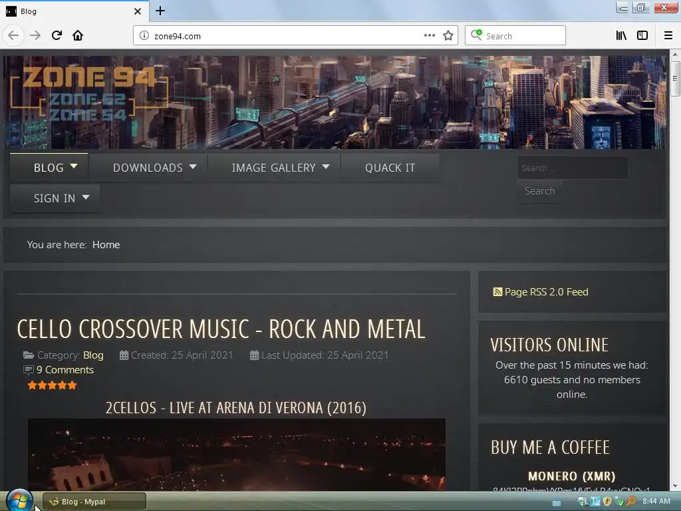Click the page vertical scrollbar thumb

[x=674, y=79]
